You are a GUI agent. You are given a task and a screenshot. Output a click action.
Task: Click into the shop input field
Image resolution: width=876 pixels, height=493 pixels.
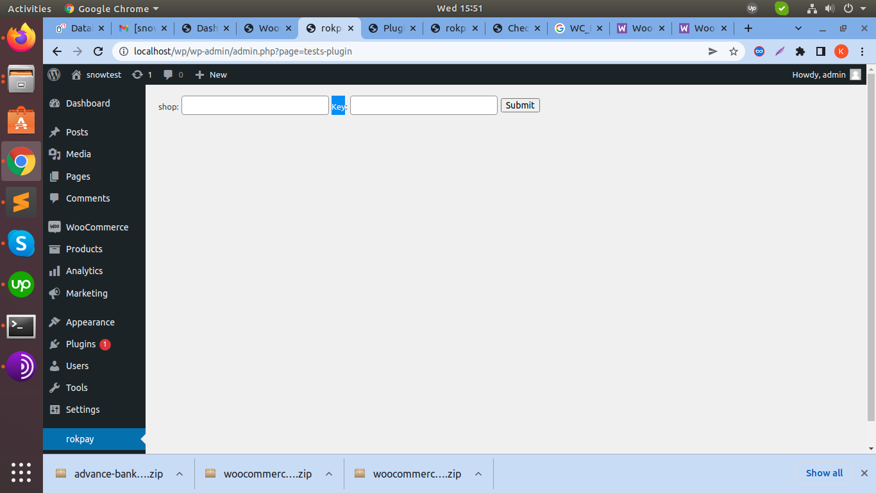coord(255,105)
